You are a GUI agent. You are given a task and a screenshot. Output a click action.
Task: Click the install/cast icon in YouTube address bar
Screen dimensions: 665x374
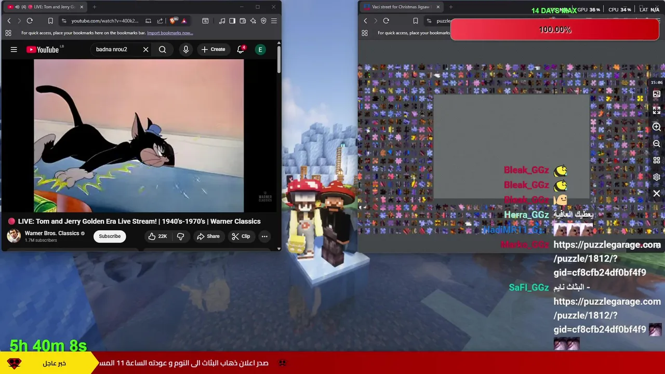click(148, 21)
